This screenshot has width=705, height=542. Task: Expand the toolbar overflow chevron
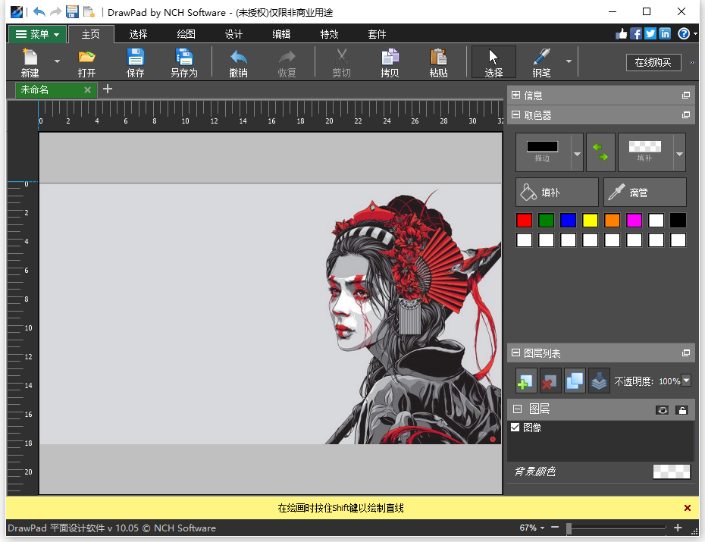click(692, 62)
